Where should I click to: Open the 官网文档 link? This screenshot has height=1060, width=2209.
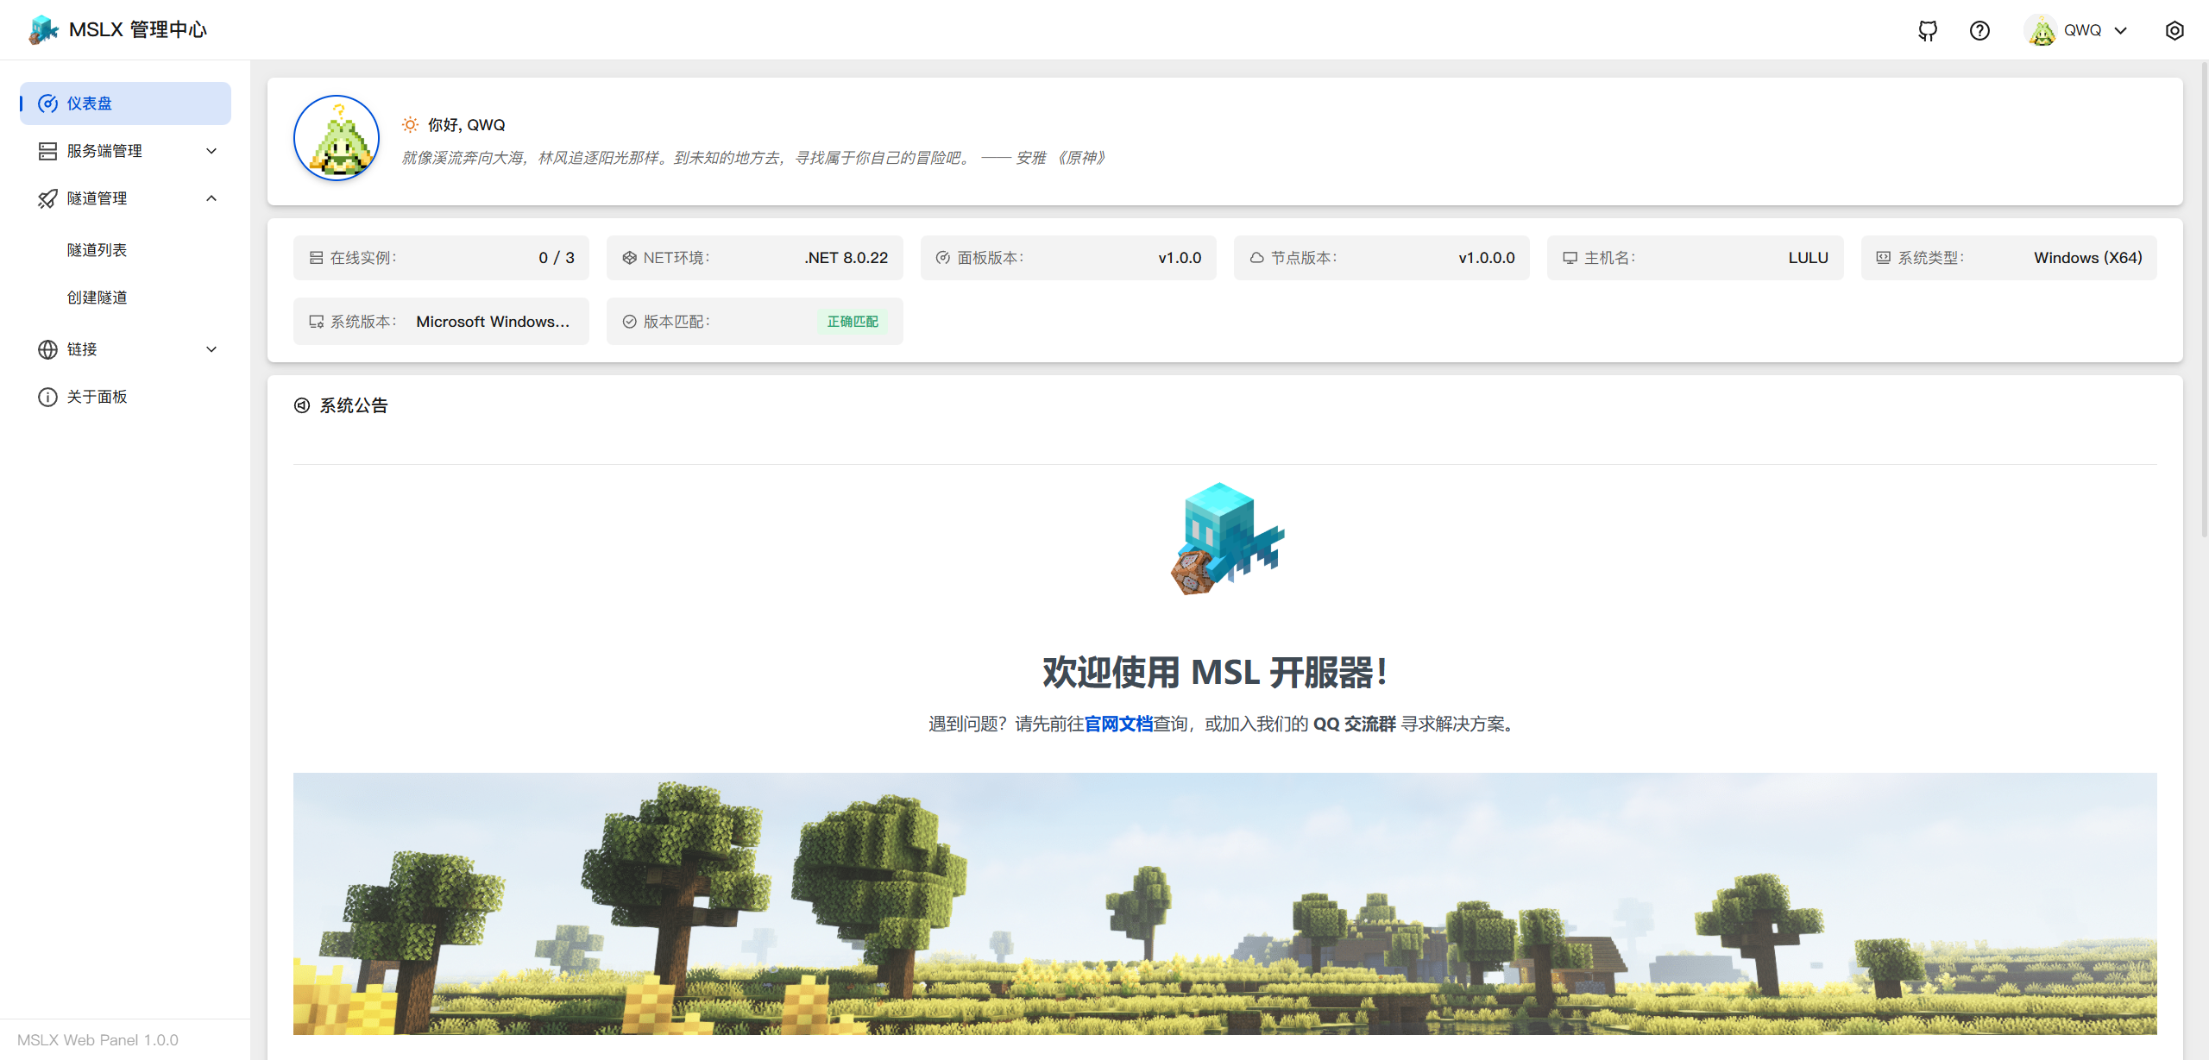point(1118,724)
